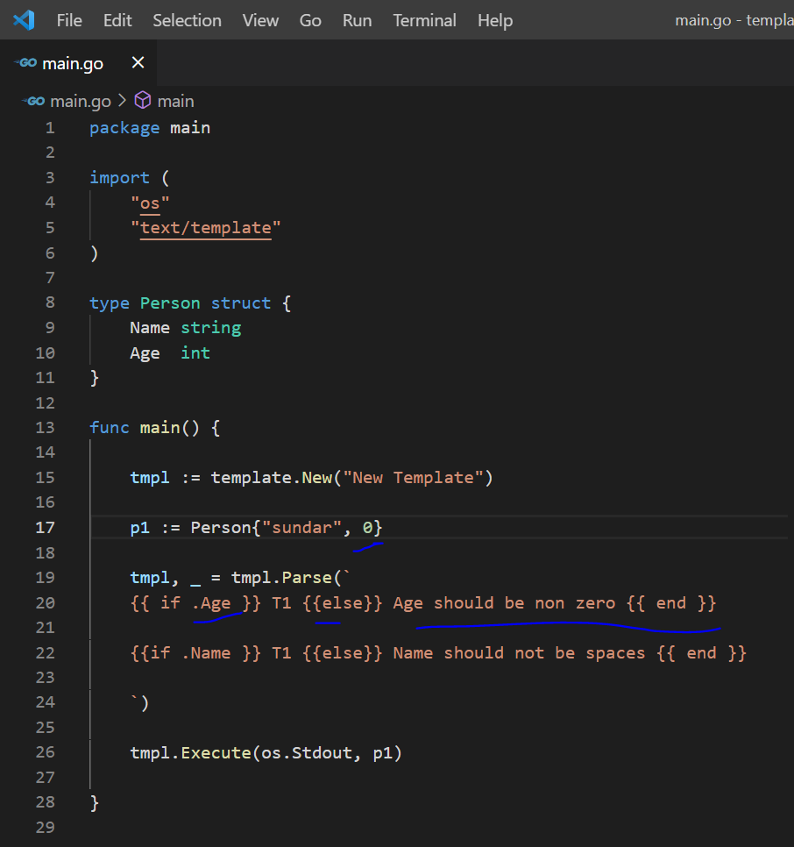Click the "struct" keyword
Screen dimensions: 794x847
(241, 303)
